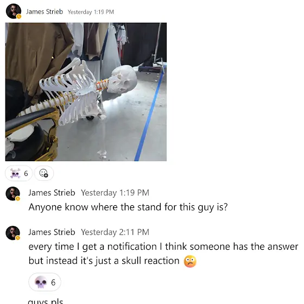
Task: Click away status badge on top avatar
Action: [x=19, y=16]
